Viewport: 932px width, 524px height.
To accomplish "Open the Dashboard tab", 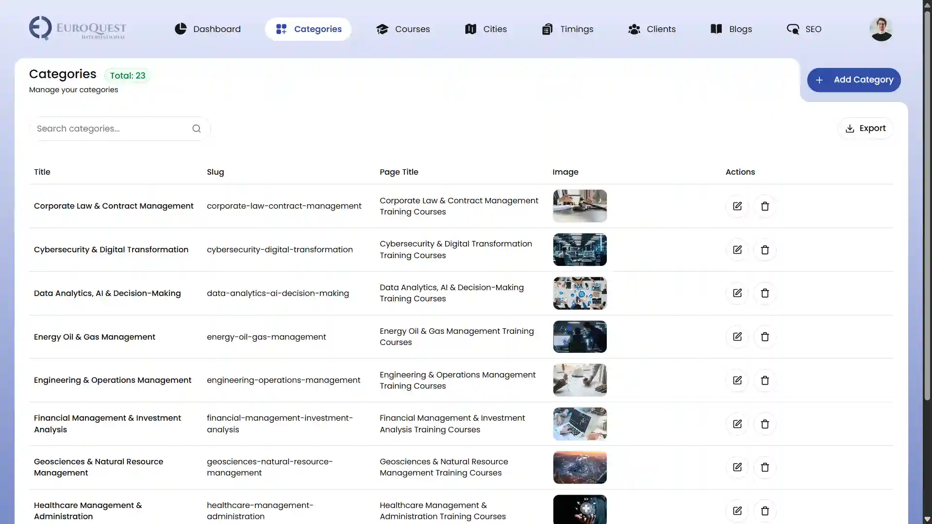I will pos(208,29).
